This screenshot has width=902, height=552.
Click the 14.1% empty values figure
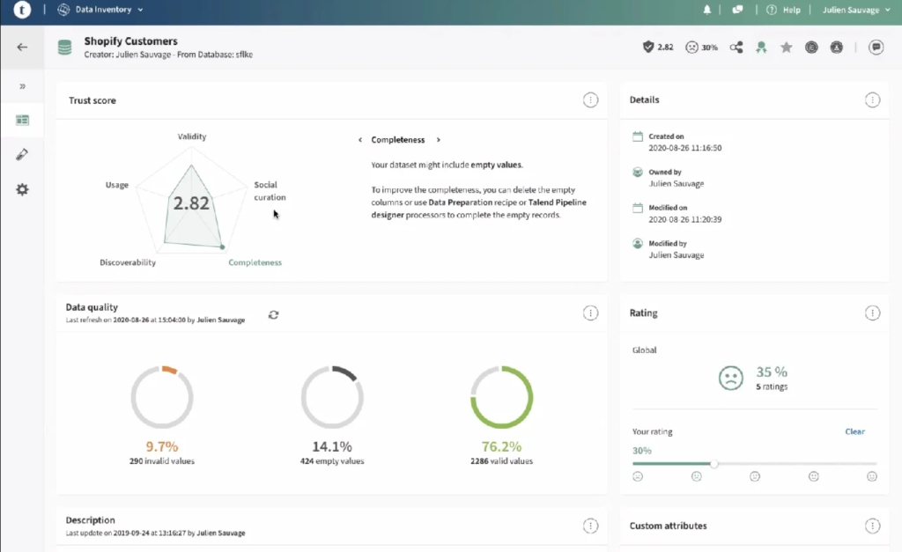pos(332,446)
